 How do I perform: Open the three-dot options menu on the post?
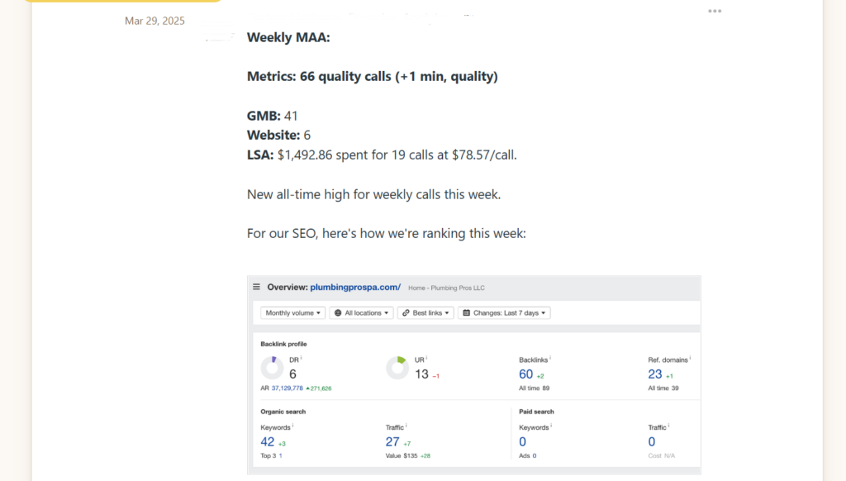tap(715, 11)
